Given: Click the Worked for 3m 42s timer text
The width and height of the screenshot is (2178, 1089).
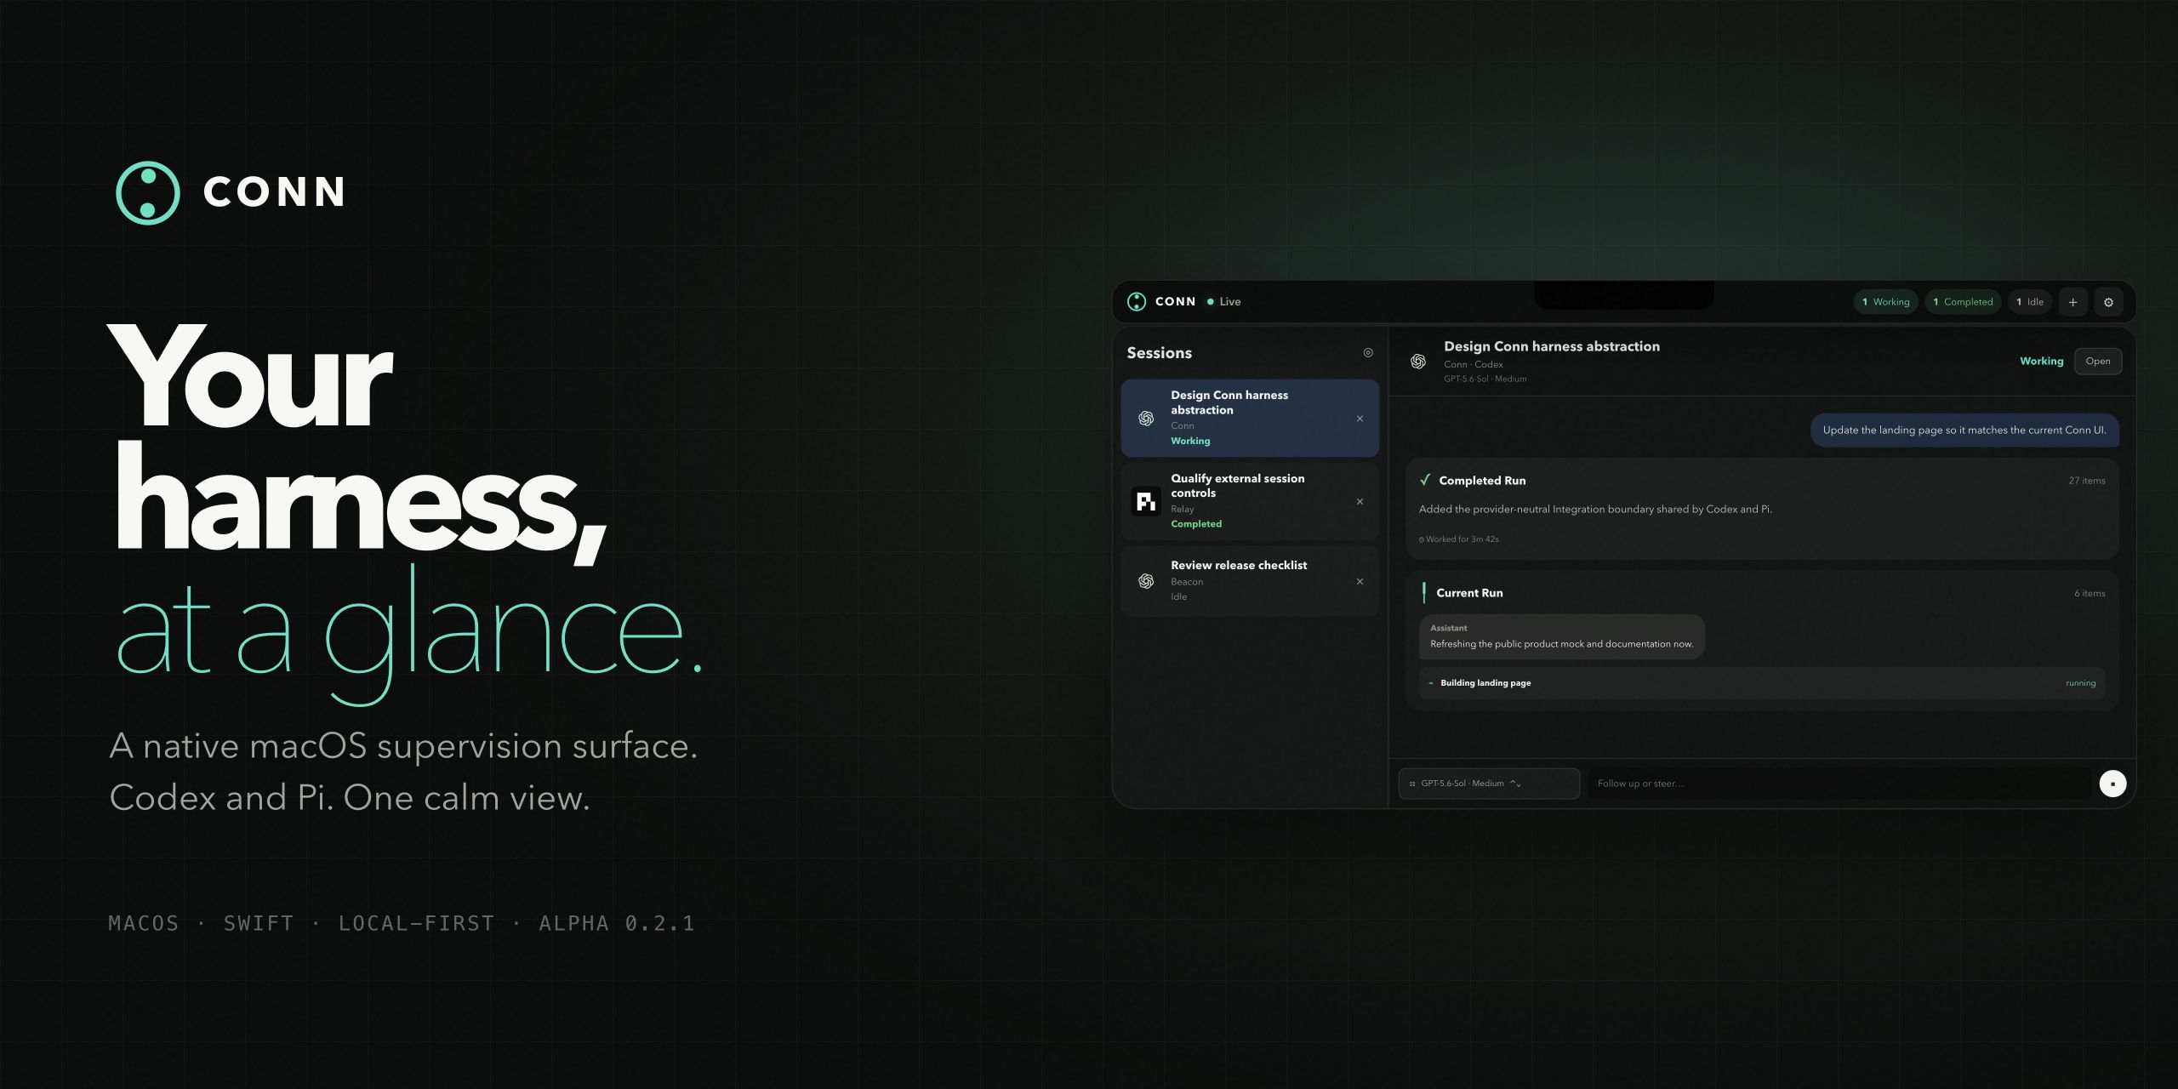Looking at the screenshot, I should 1459,539.
